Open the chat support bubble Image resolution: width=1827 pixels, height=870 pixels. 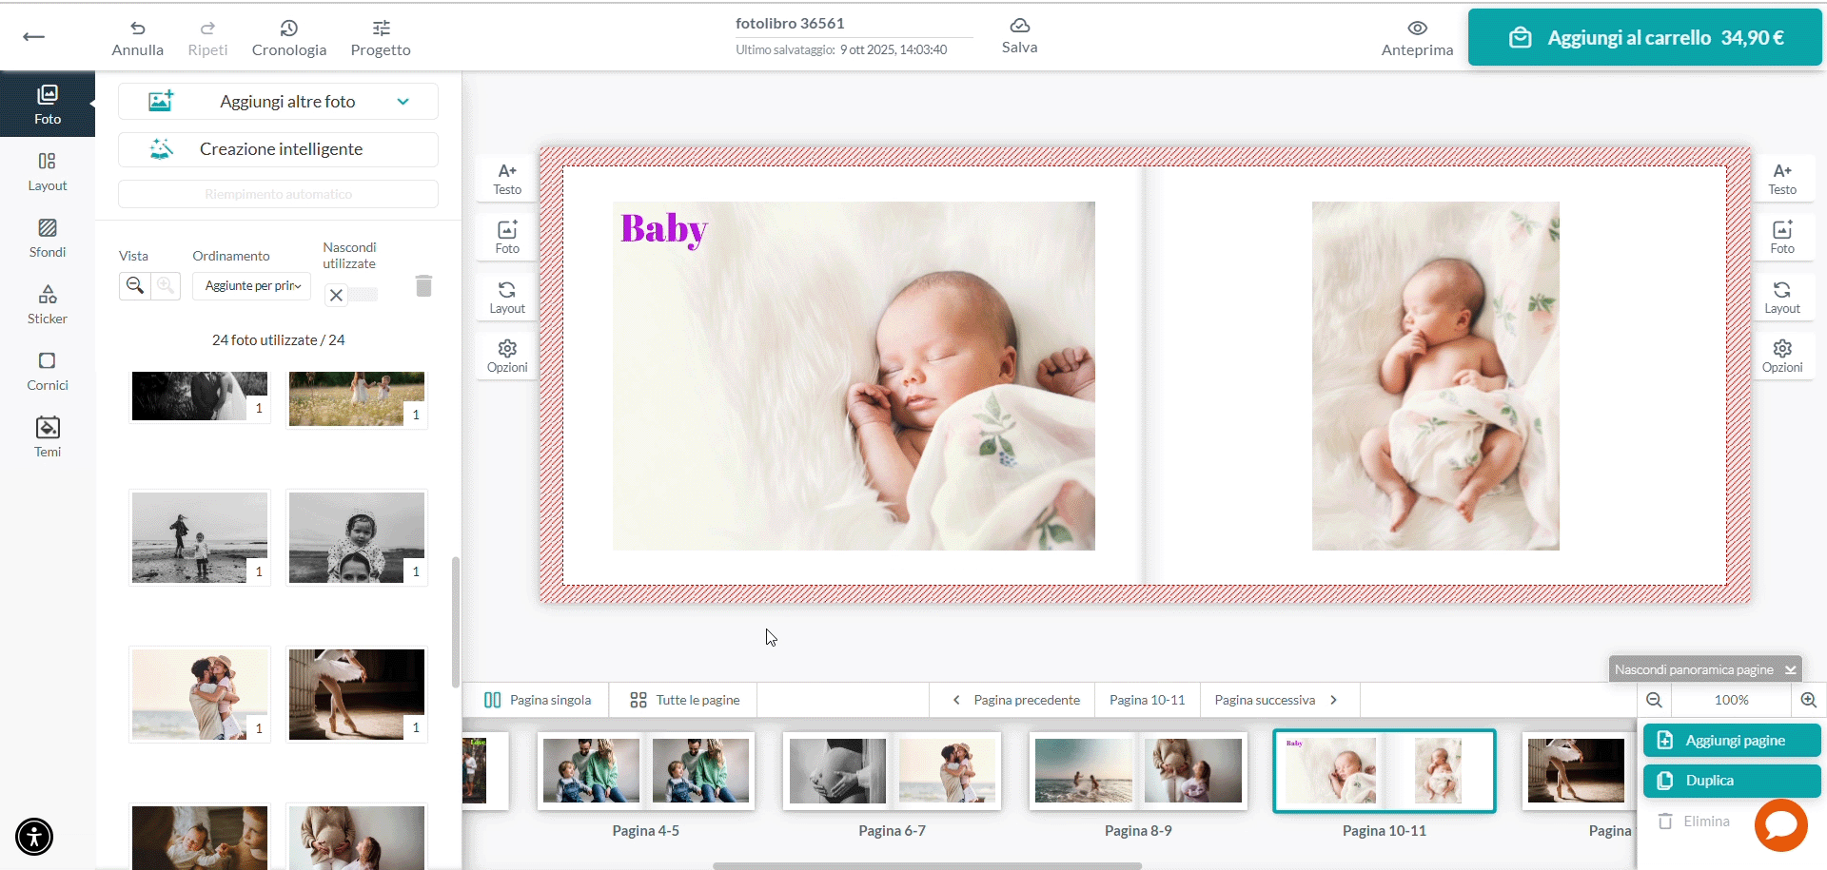point(1781,824)
